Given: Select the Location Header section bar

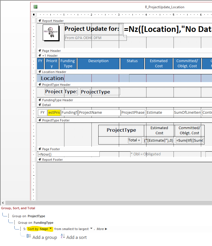Looking at the screenshot, I should 125,72.
